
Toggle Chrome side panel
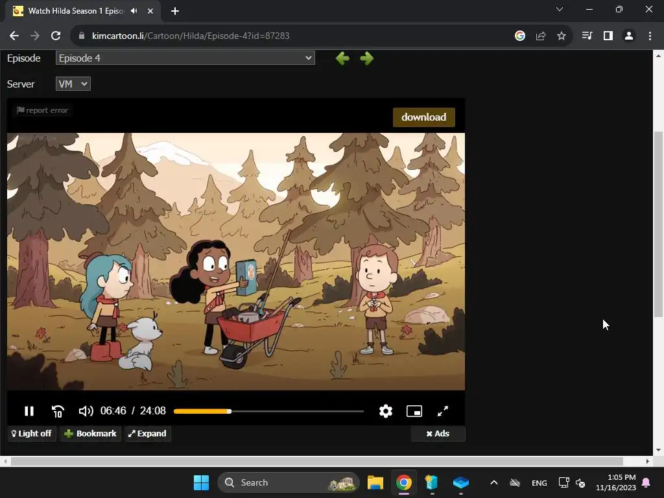[x=608, y=36]
